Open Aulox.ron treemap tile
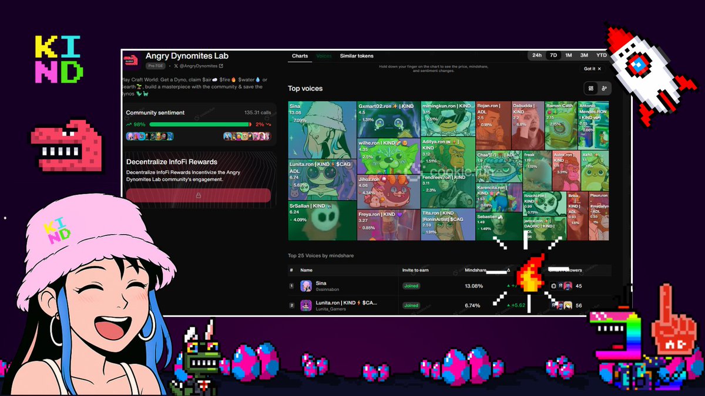This screenshot has height=396, width=705. (x=566, y=170)
